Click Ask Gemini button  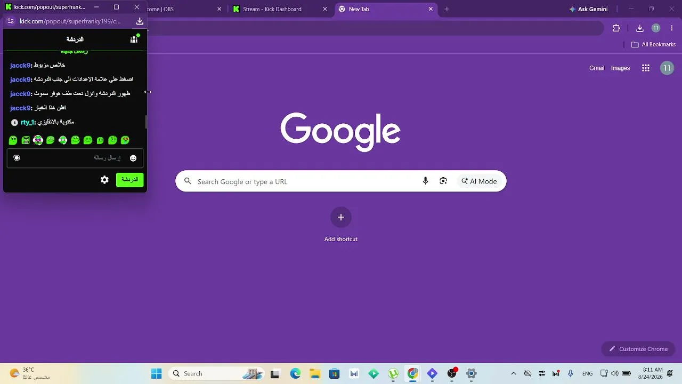[x=588, y=9]
